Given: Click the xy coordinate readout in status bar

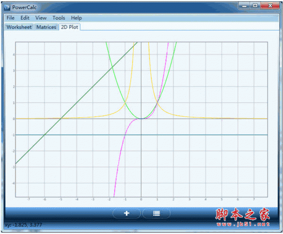Looking at the screenshot, I should tap(24, 225).
